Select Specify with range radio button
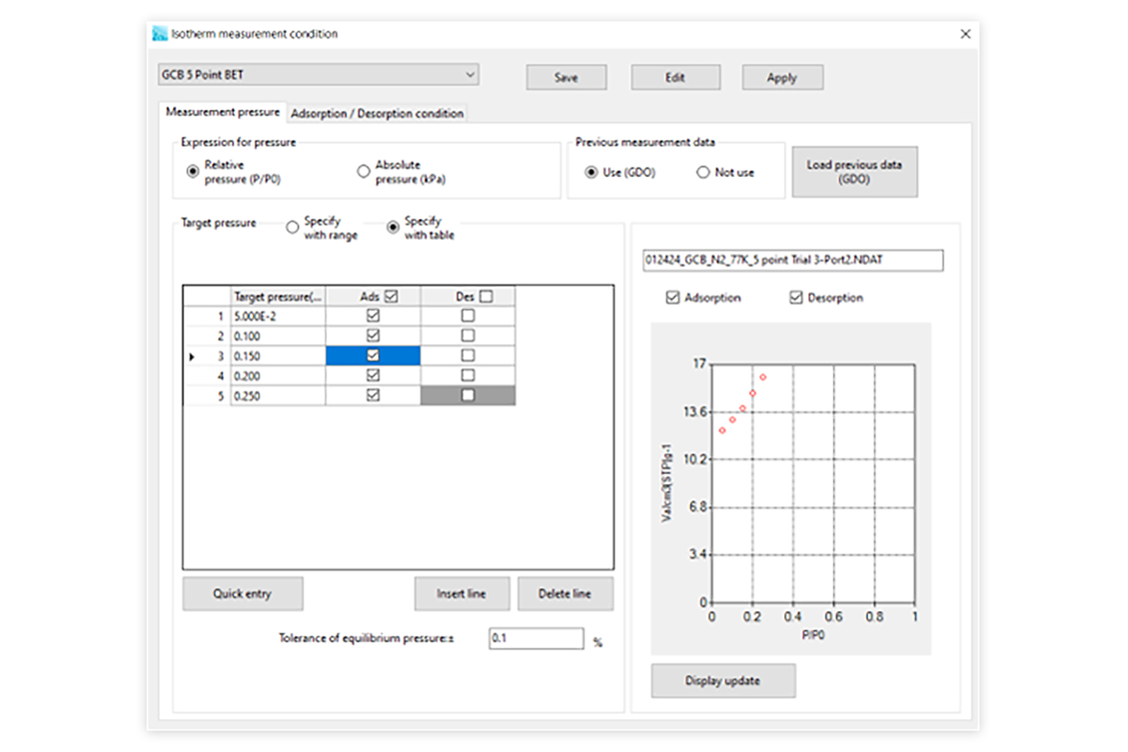The width and height of the screenshot is (1128, 752). [292, 227]
